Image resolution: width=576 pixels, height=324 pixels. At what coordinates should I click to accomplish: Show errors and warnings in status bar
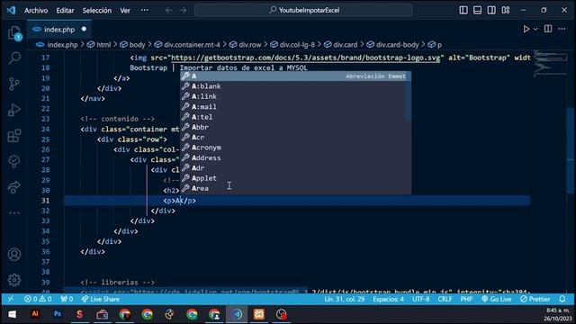pos(38,300)
